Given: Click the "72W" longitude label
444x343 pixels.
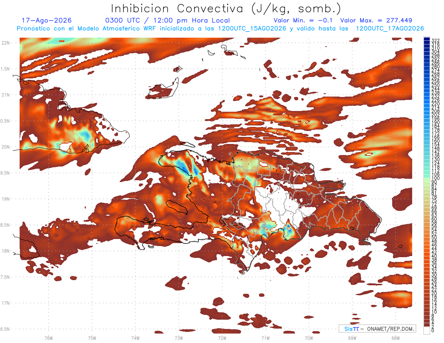Looking at the screenshot, I should coord(222,338).
